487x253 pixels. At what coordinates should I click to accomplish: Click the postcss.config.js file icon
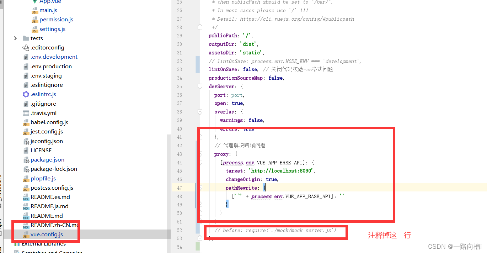tap(26, 188)
